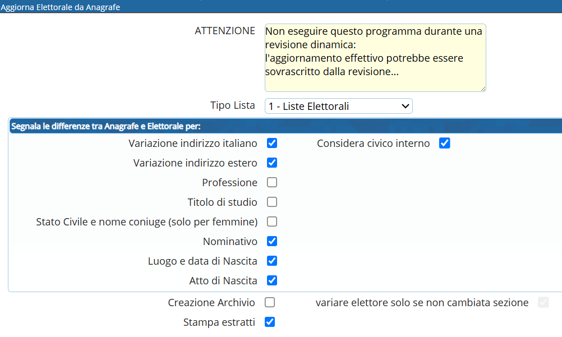This screenshot has width=562, height=337.
Task: Click the ATTENZIONE warning text area
Action: pyautogui.click(x=375, y=57)
